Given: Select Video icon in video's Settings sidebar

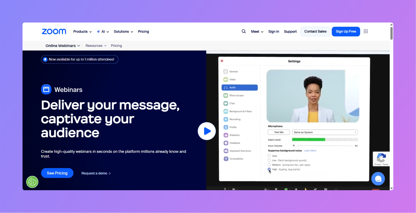Looking at the screenshot, I should coord(225,80).
